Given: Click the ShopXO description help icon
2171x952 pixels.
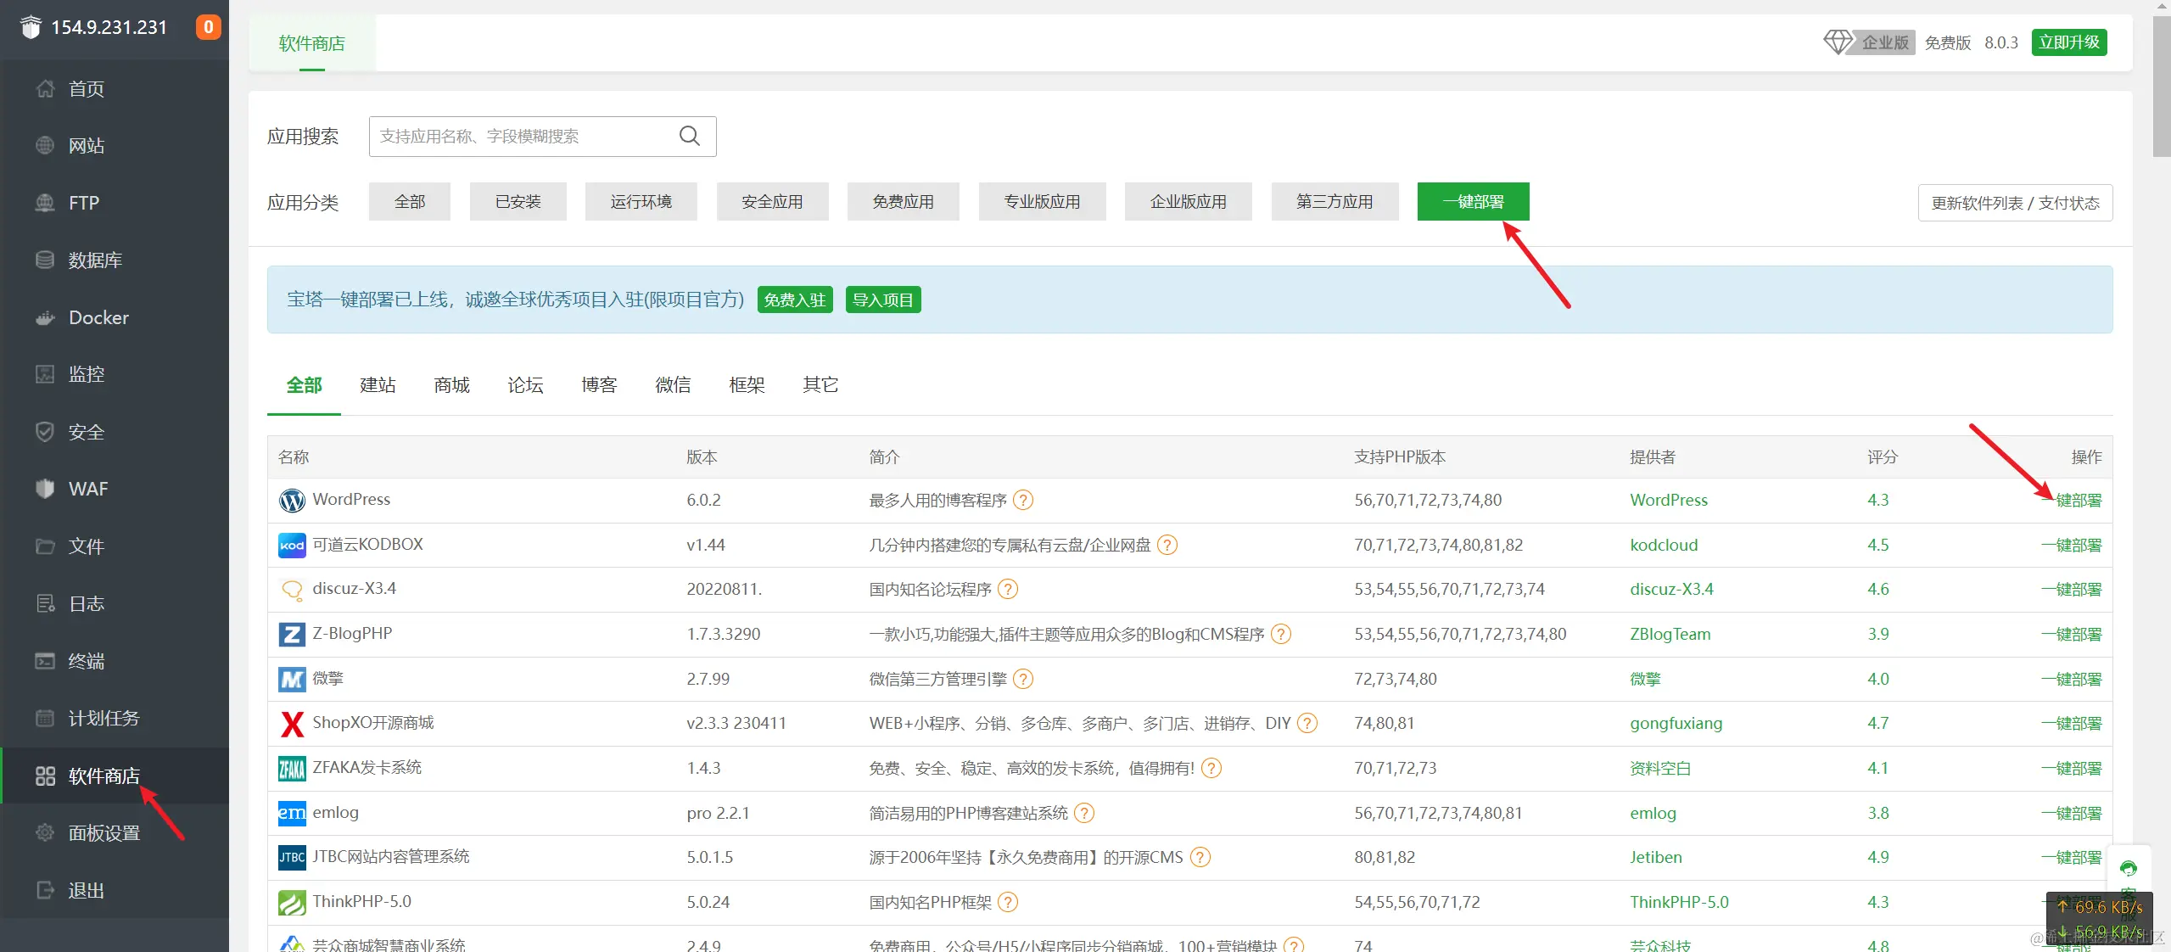Looking at the screenshot, I should coord(1307,723).
